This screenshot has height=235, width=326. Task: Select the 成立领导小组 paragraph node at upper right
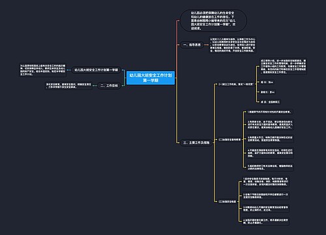pyautogui.click(x=283, y=67)
